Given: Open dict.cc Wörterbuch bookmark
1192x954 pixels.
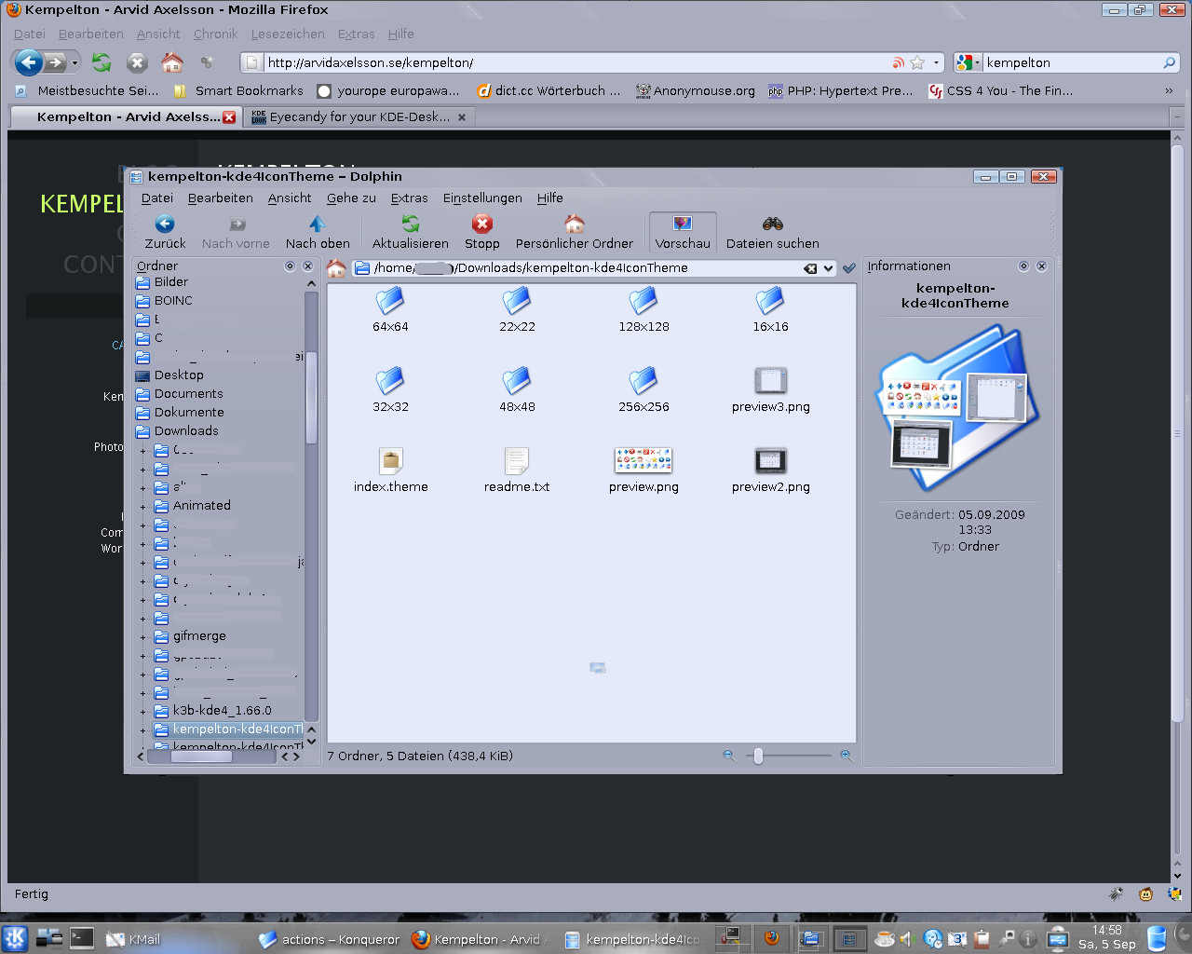Looking at the screenshot, I should click(549, 90).
